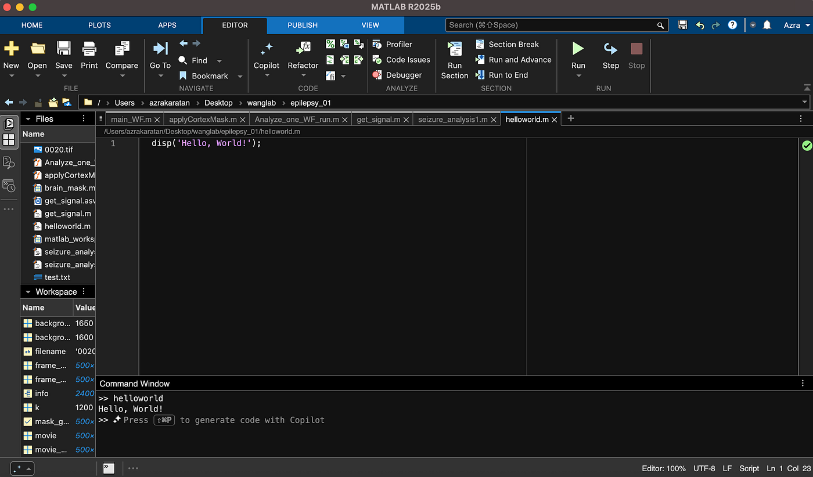The height and width of the screenshot is (477, 813).
Task: Switch to the VIEW ribbon tab
Action: tap(370, 25)
